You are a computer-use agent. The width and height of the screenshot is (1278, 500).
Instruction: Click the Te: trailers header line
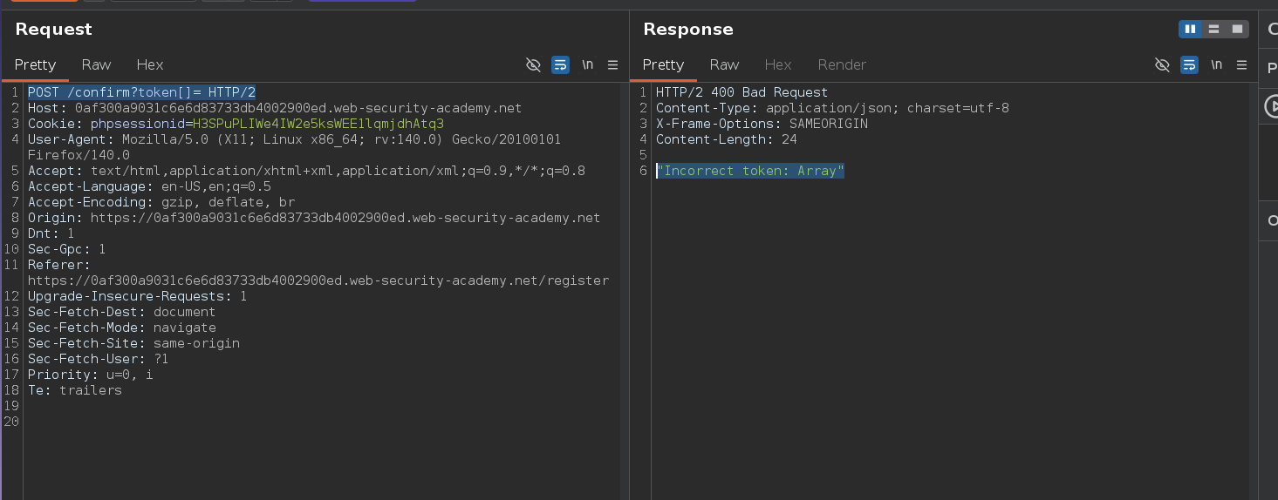tap(74, 390)
